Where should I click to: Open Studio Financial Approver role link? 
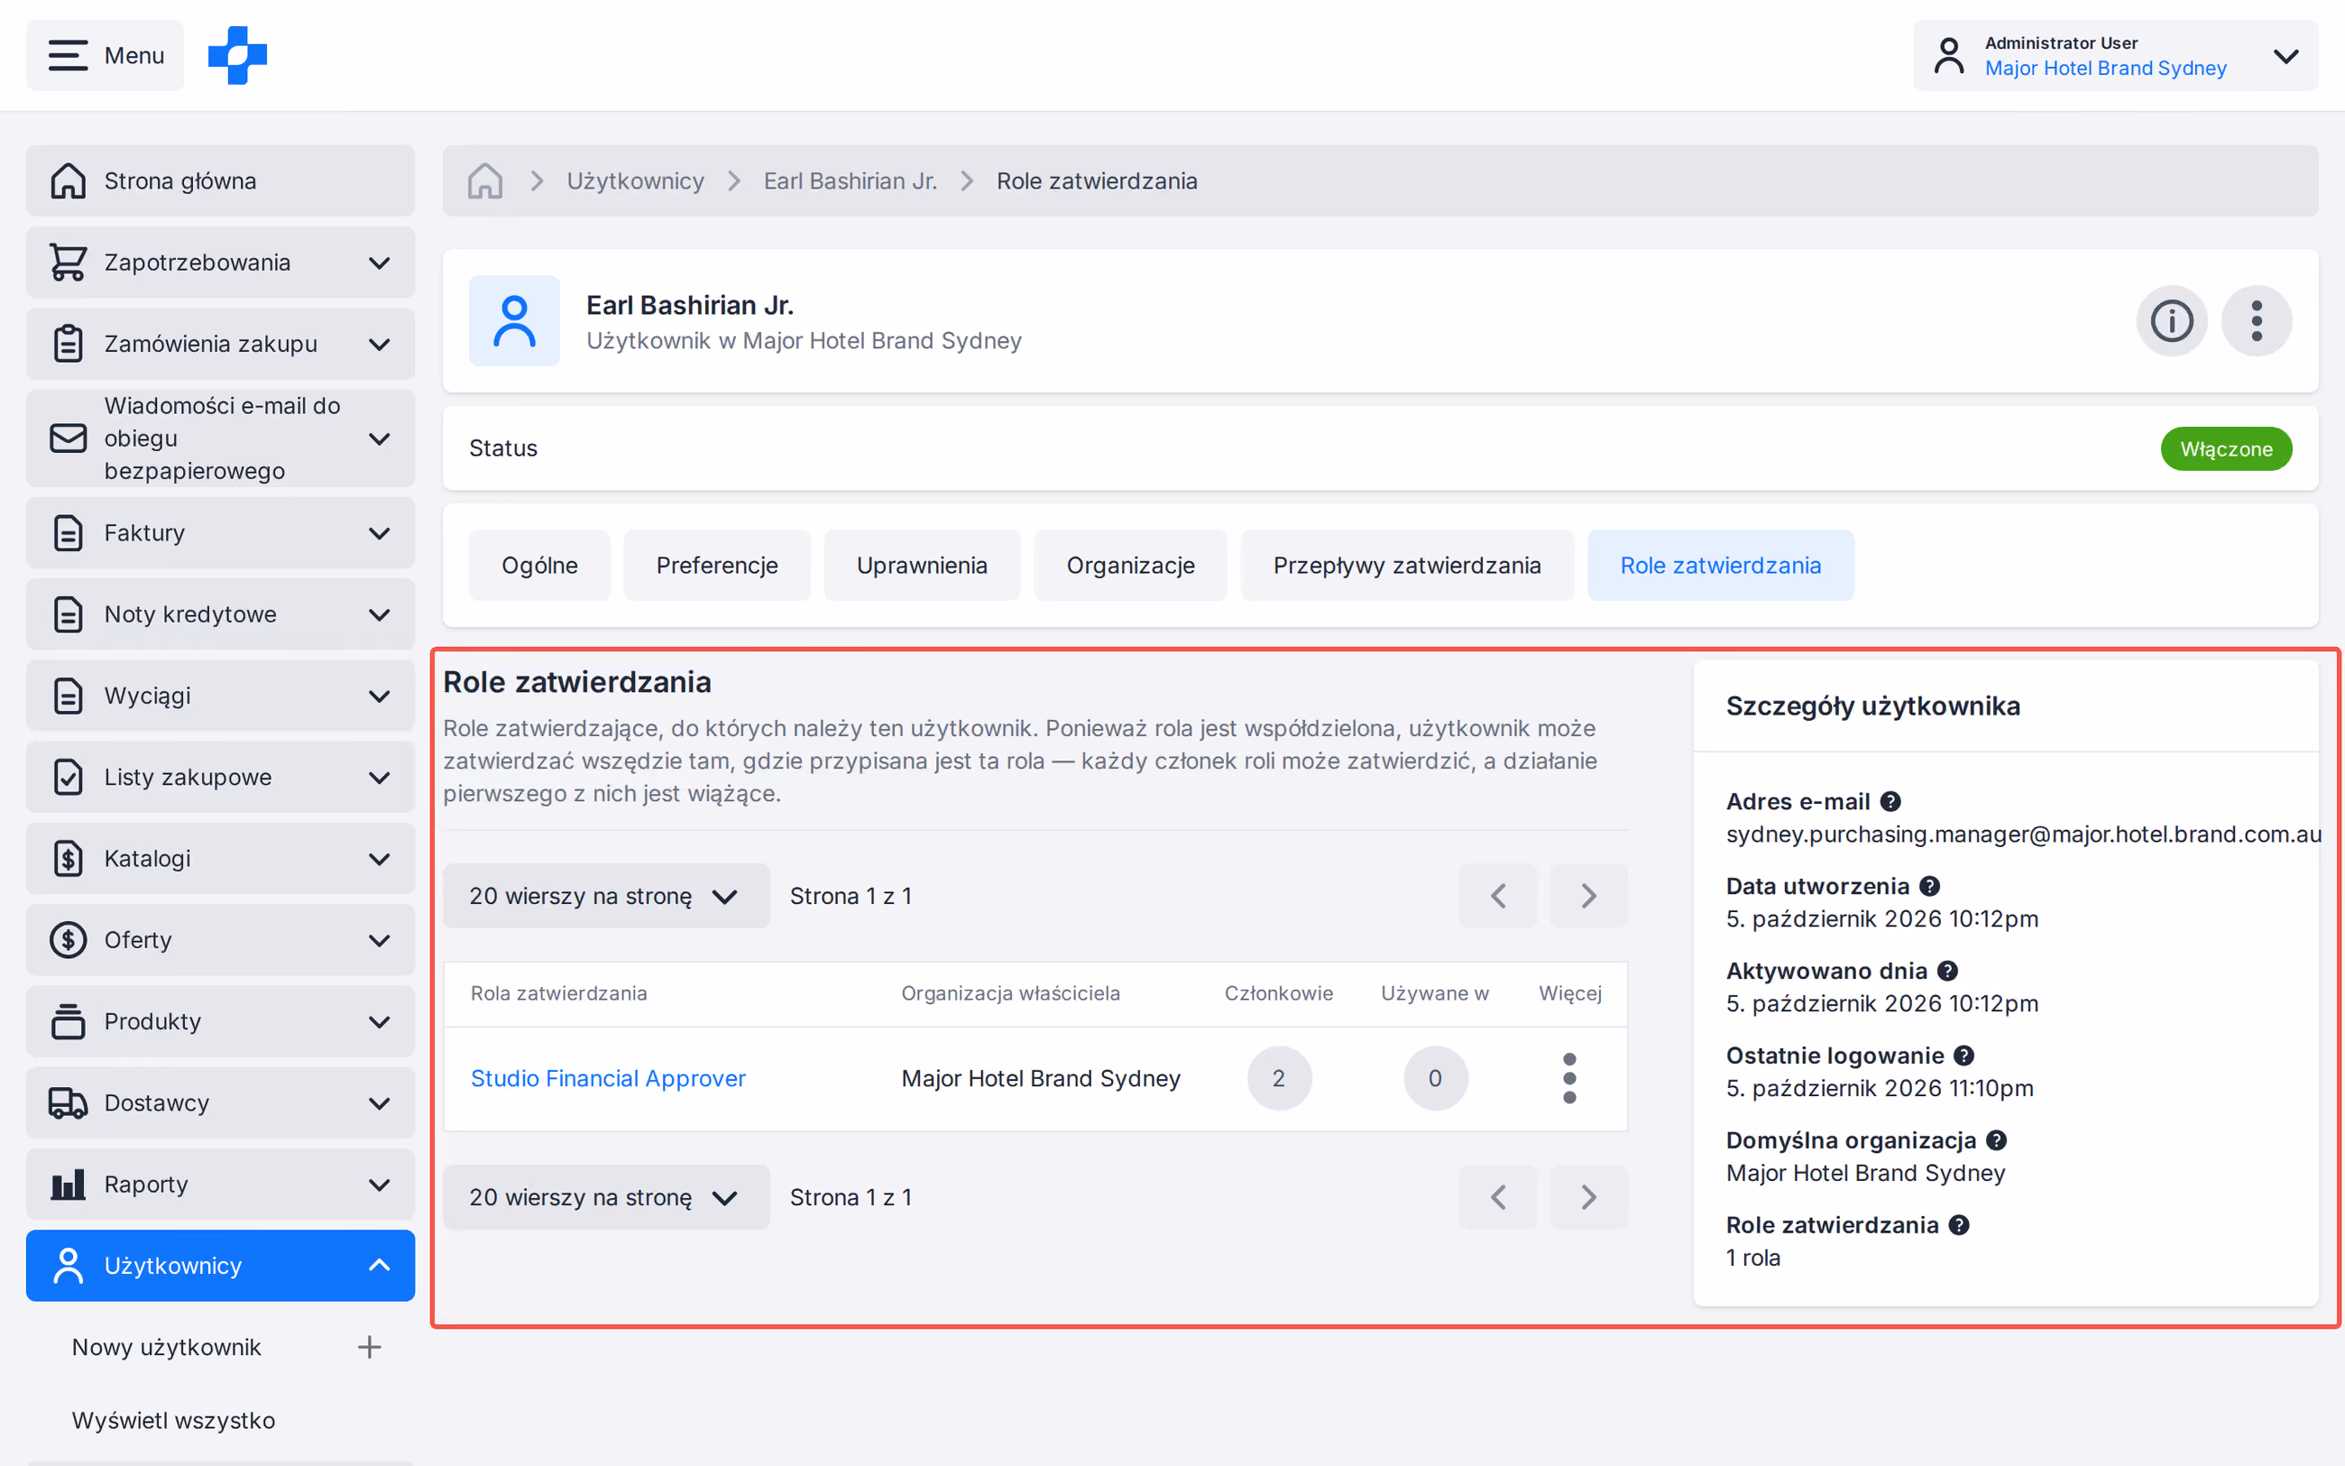coord(608,1078)
